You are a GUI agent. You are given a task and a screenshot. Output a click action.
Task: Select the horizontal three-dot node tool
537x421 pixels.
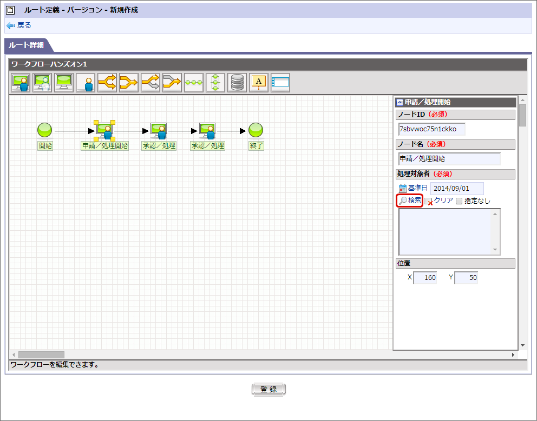pos(194,83)
